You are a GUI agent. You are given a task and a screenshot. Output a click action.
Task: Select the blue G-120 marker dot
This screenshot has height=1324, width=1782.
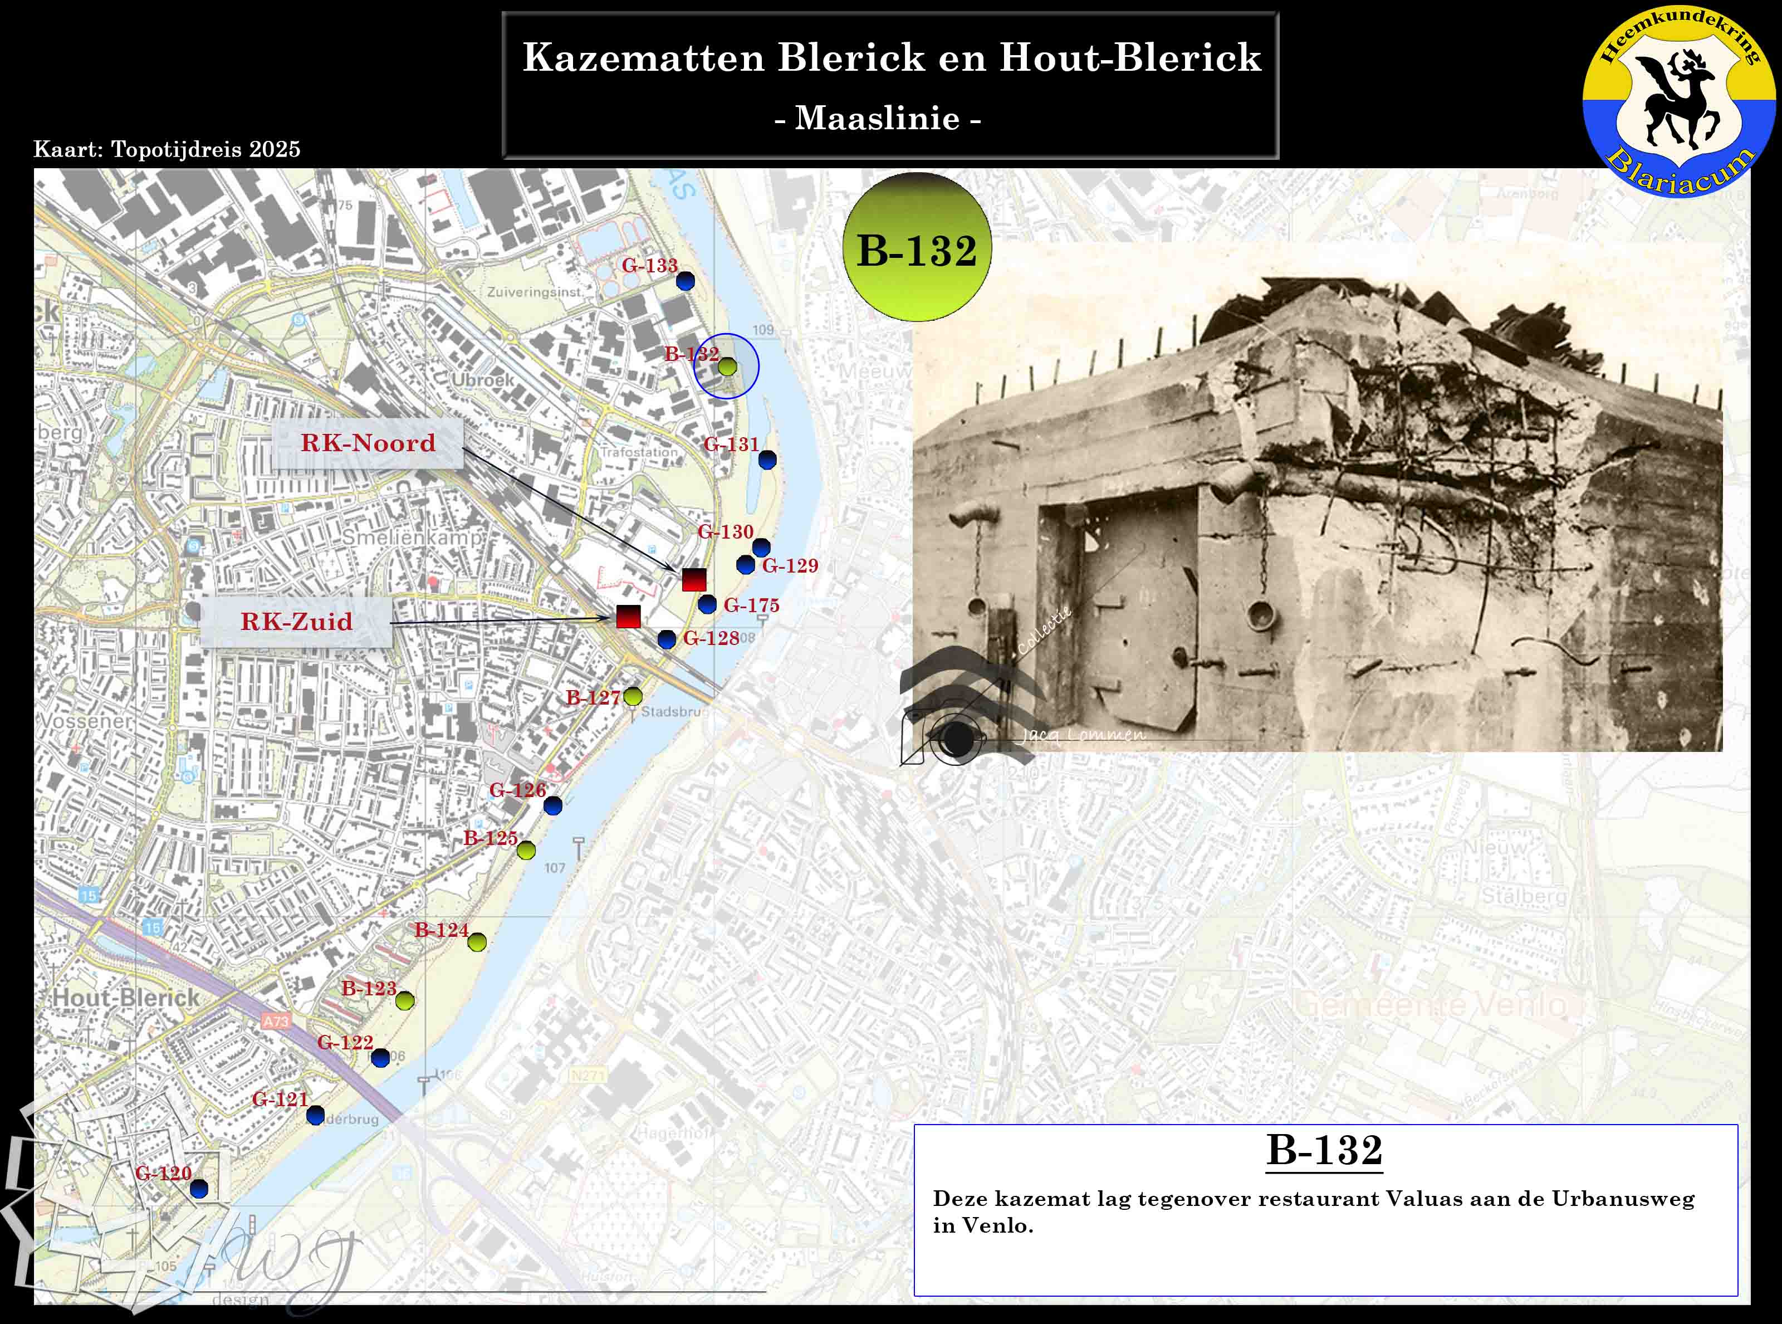click(199, 1189)
